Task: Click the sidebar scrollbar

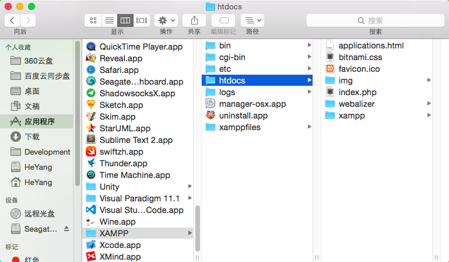Action: coord(78,114)
